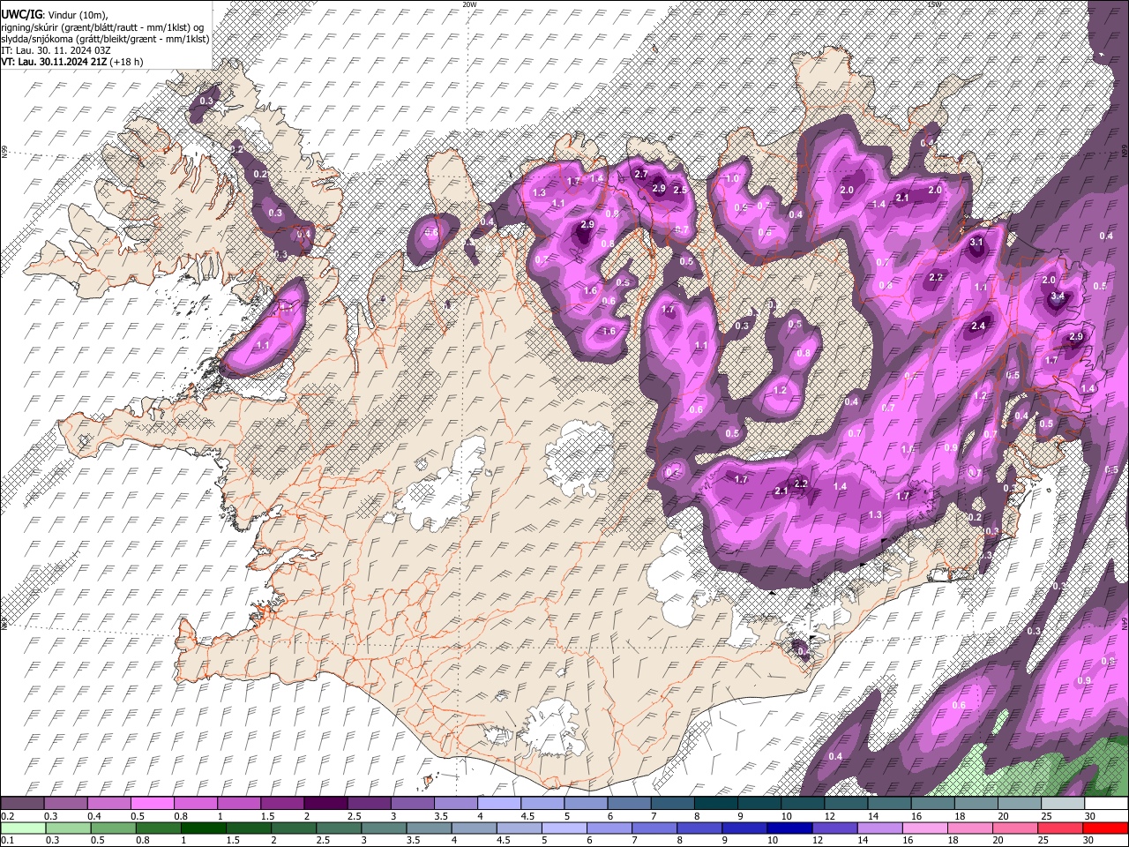Click the '0.2' number label under the upper legend
The height and width of the screenshot is (847, 1129).
(7, 816)
